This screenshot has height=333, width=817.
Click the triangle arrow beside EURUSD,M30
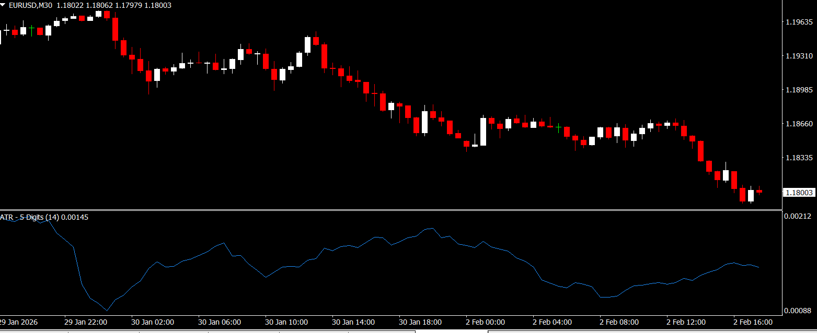(x=4, y=5)
